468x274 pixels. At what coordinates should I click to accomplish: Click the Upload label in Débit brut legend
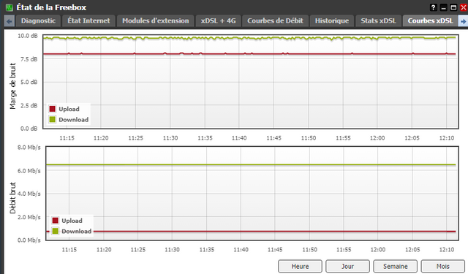pos(72,221)
